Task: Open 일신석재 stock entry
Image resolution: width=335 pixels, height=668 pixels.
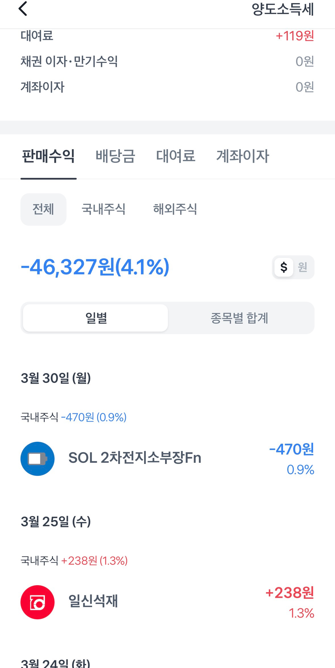Action: [93, 601]
